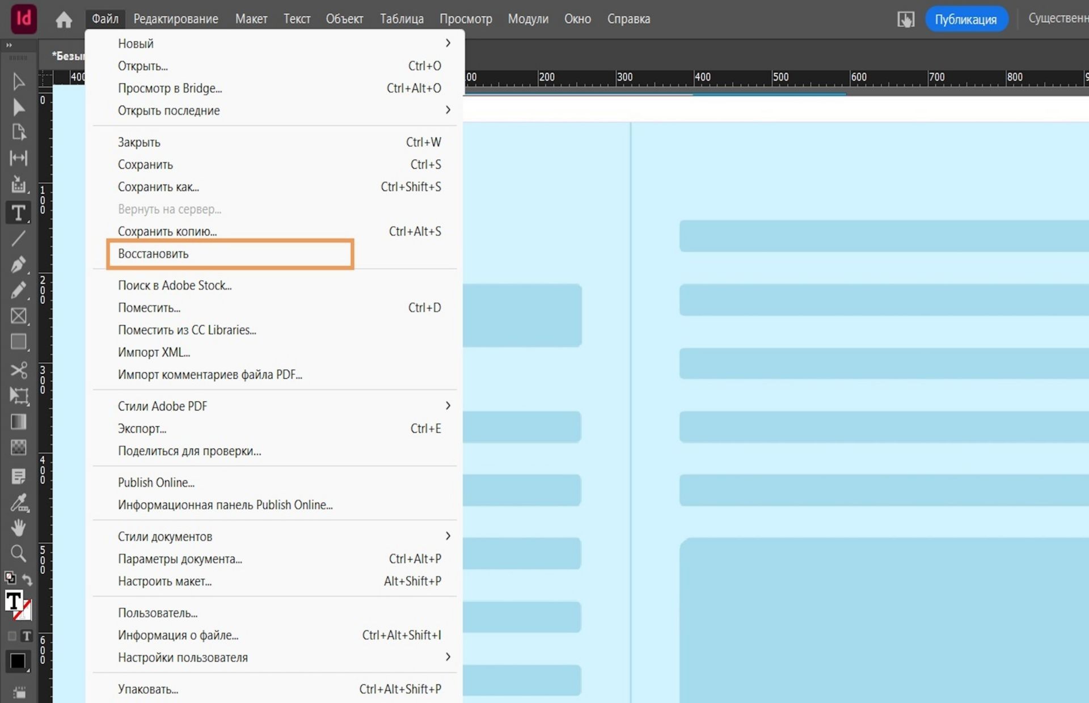
Task: Toggle formatting affects text button
Action: coord(27,636)
